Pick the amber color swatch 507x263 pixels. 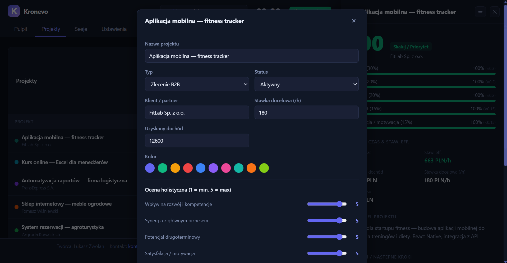(x=175, y=168)
